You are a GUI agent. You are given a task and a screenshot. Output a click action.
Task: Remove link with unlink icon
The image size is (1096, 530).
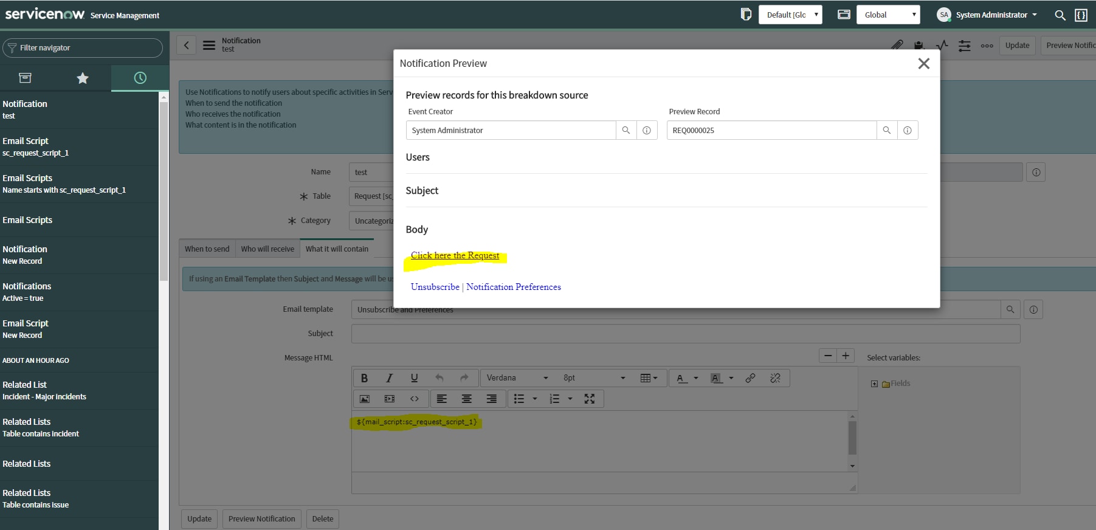[775, 378]
